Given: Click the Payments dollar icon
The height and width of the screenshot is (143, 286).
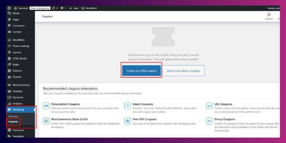Looking at the screenshot, I should coord(10,97).
